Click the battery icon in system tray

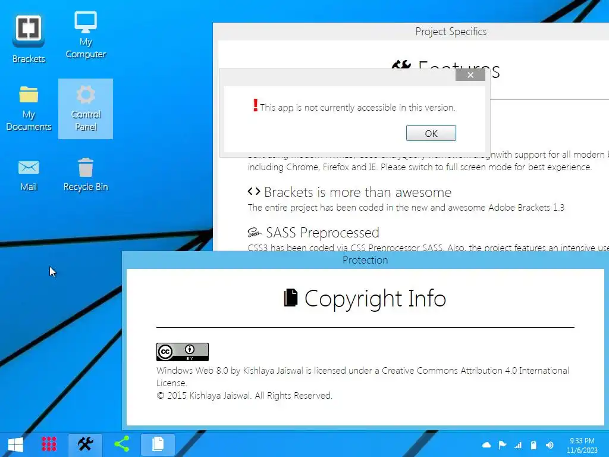(533, 445)
